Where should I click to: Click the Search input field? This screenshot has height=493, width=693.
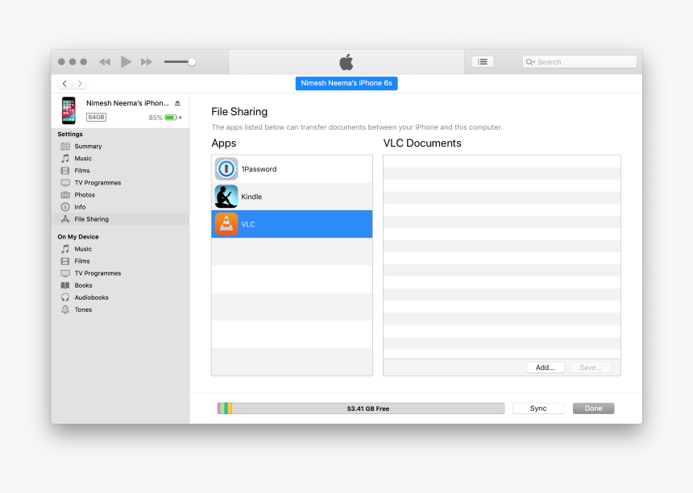[579, 62]
